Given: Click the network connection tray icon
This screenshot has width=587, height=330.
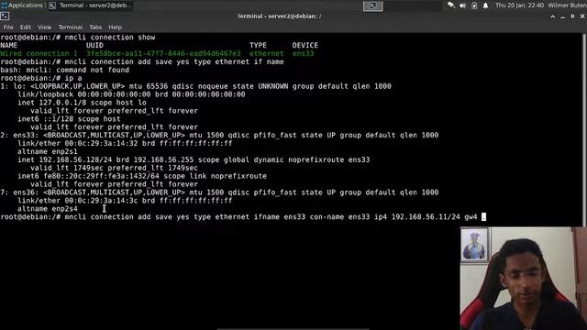Looking at the screenshot, I should [451, 5].
